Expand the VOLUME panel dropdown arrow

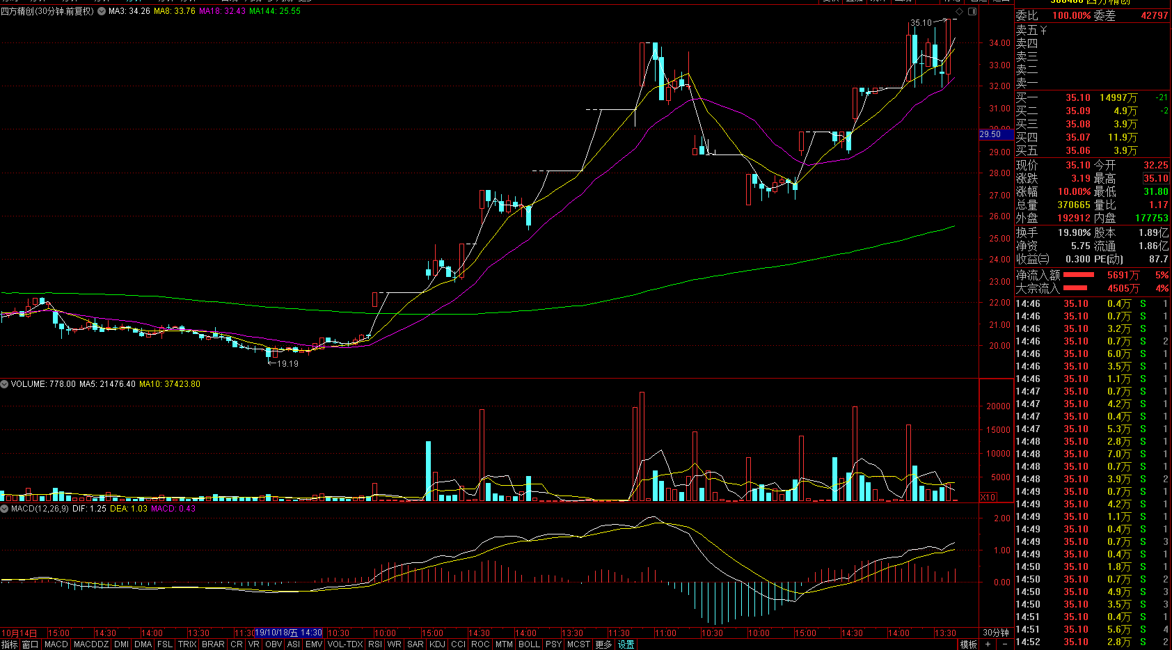pos(4,384)
